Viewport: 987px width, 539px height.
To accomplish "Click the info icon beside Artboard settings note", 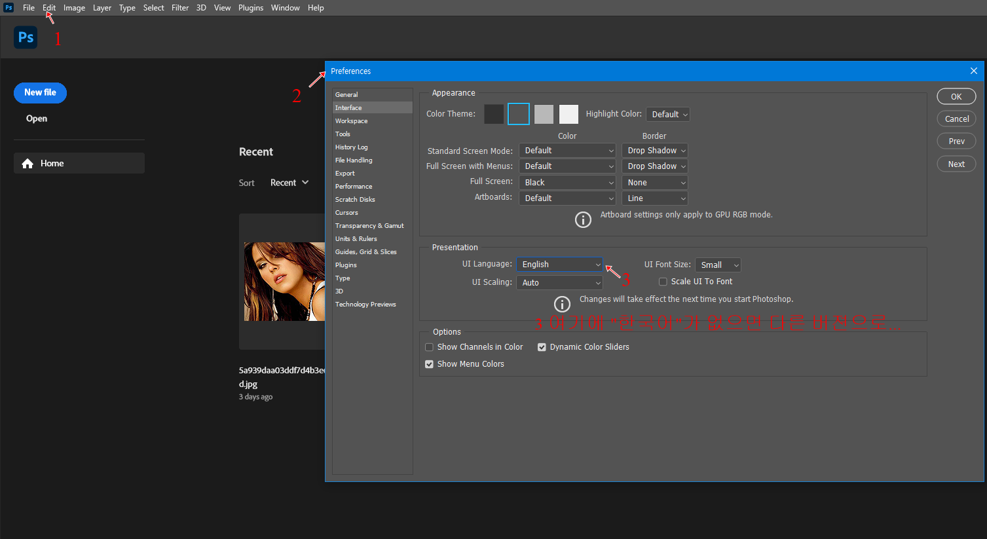I will 583,219.
